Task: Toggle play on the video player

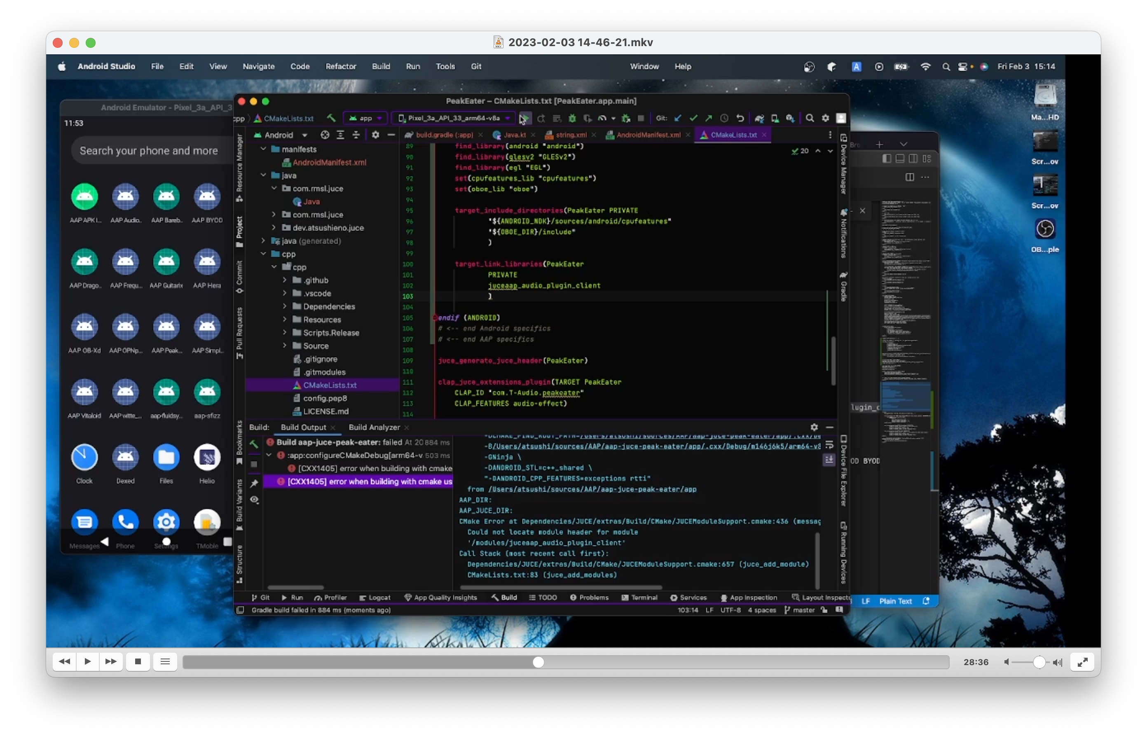Action: coord(87,661)
